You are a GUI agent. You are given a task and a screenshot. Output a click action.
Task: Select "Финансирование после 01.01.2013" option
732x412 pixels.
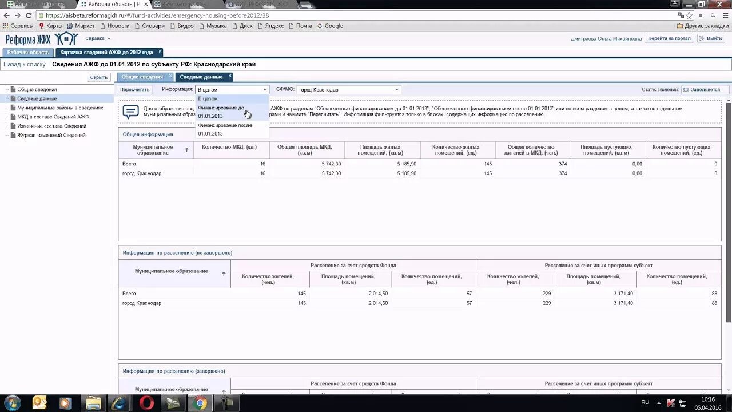(232, 129)
